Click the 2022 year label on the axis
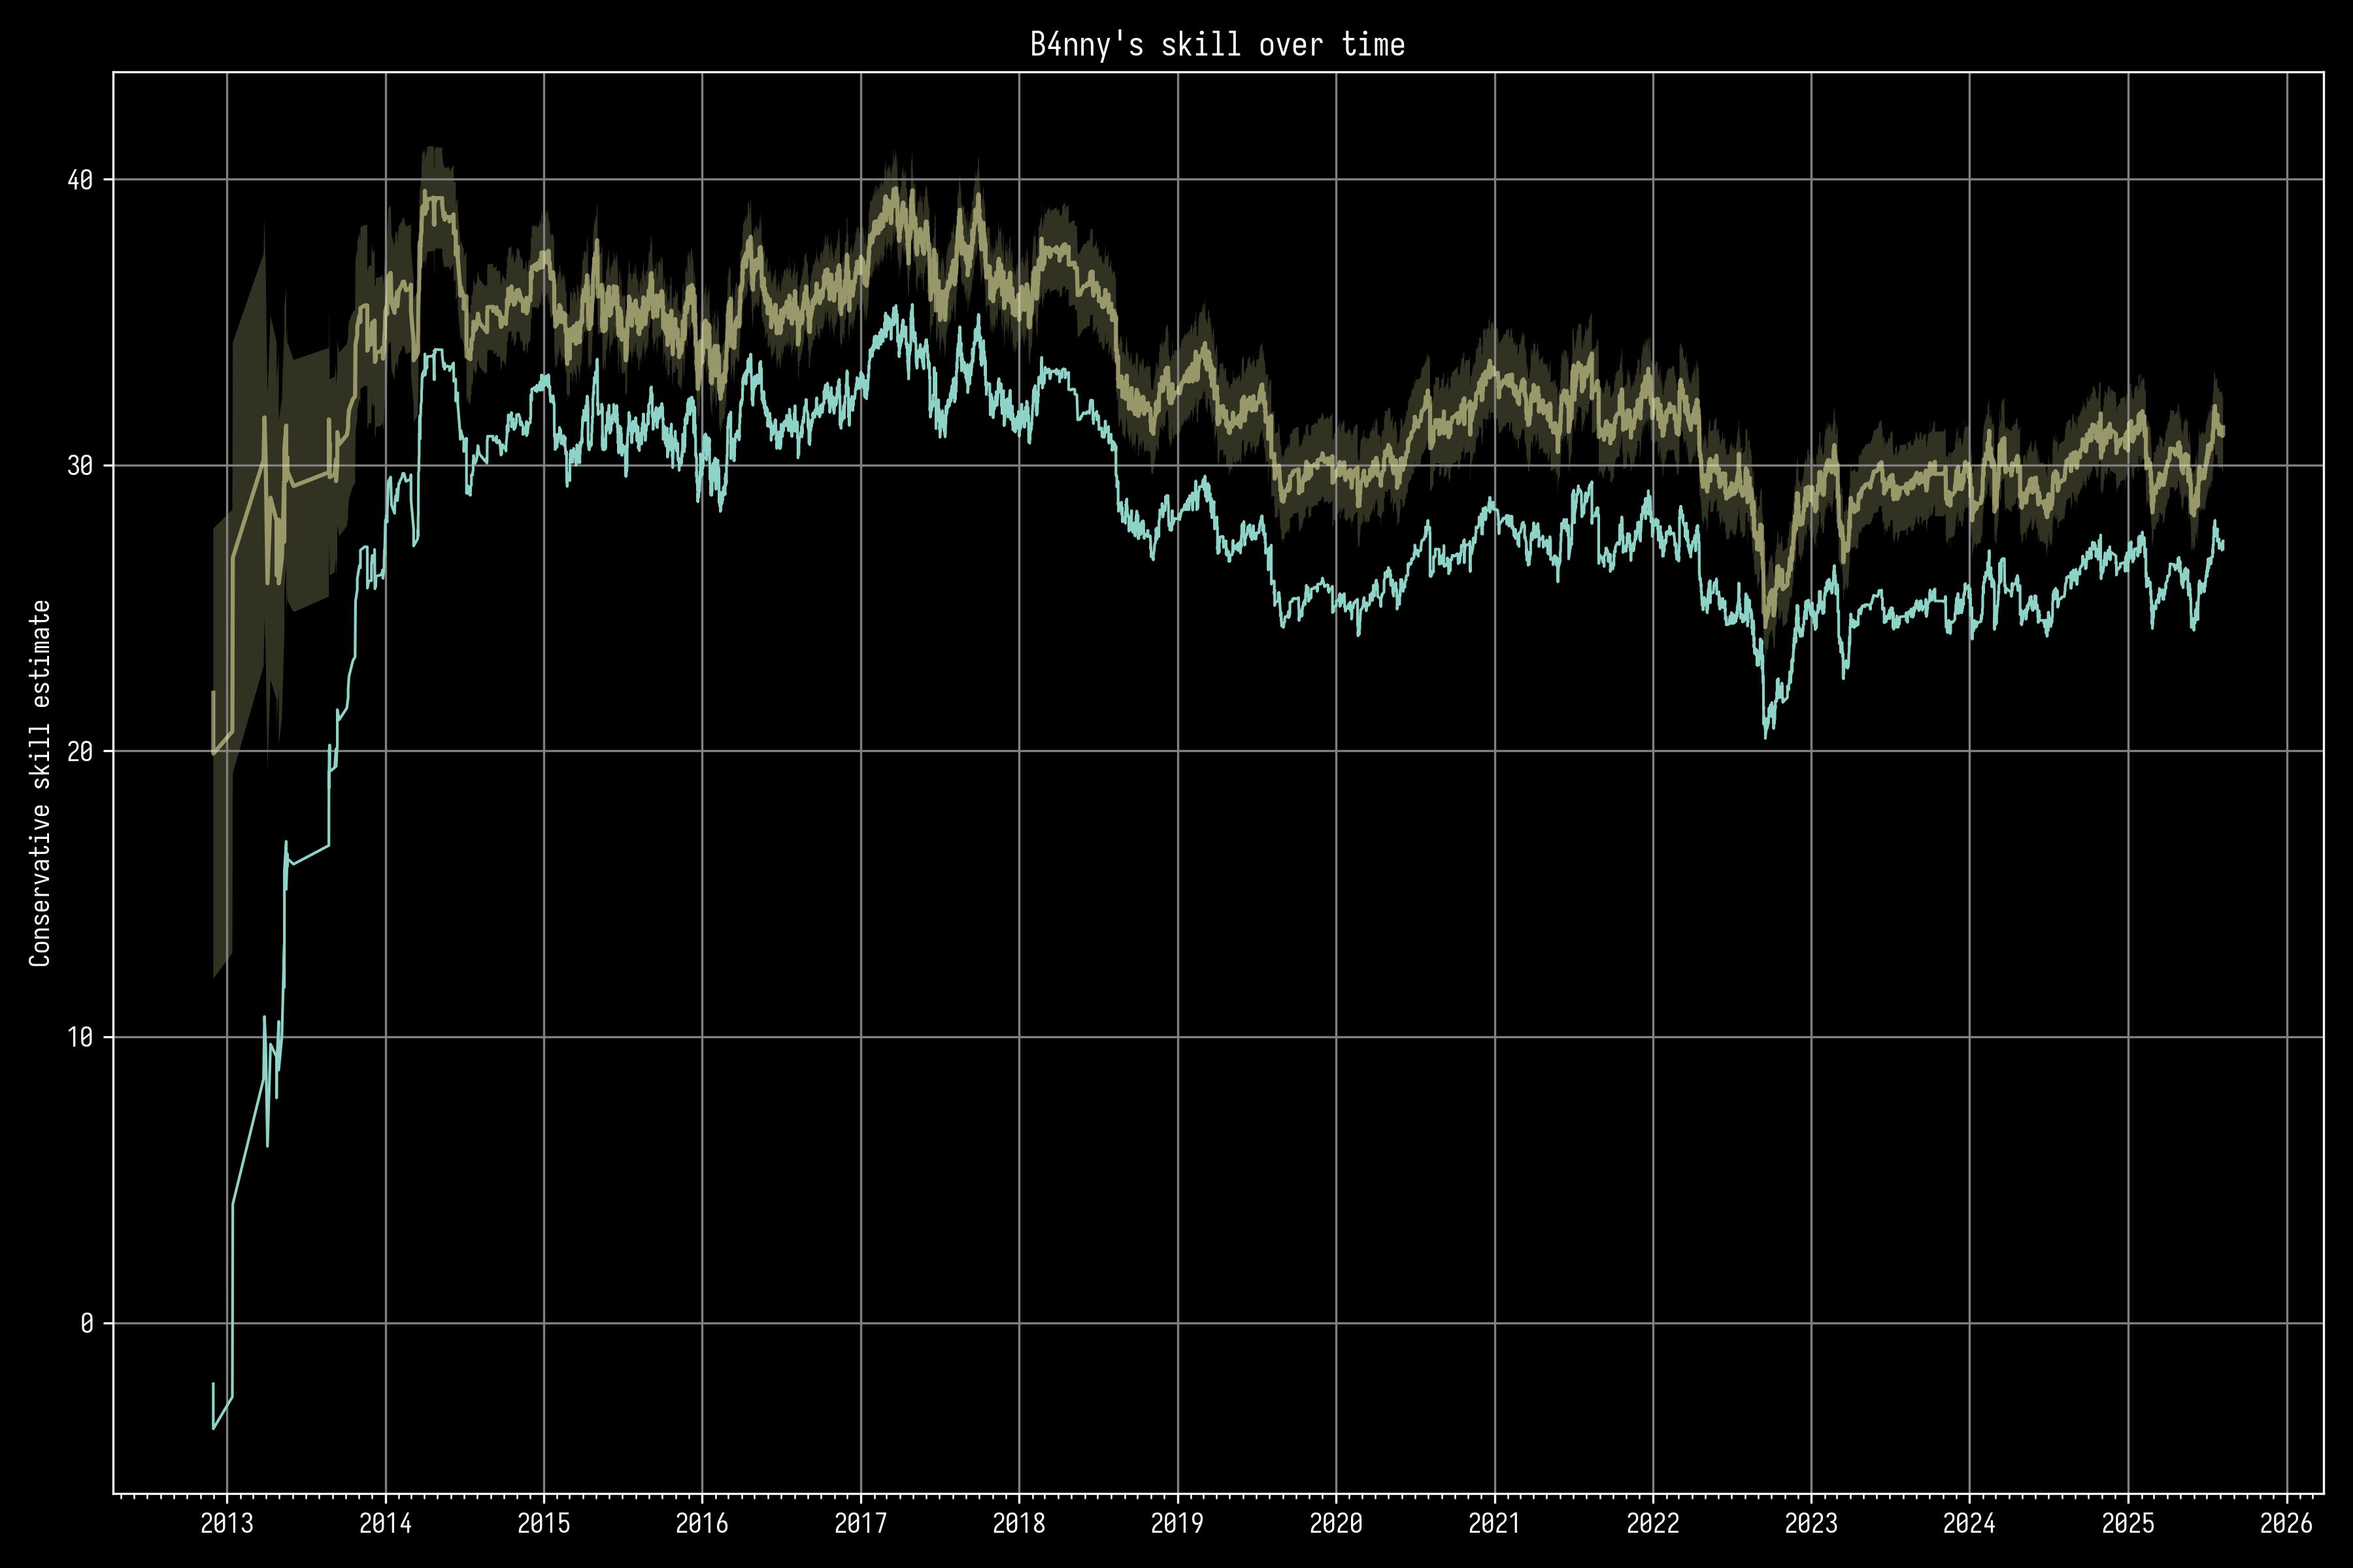This screenshot has width=2353, height=1568. 1653,1523
